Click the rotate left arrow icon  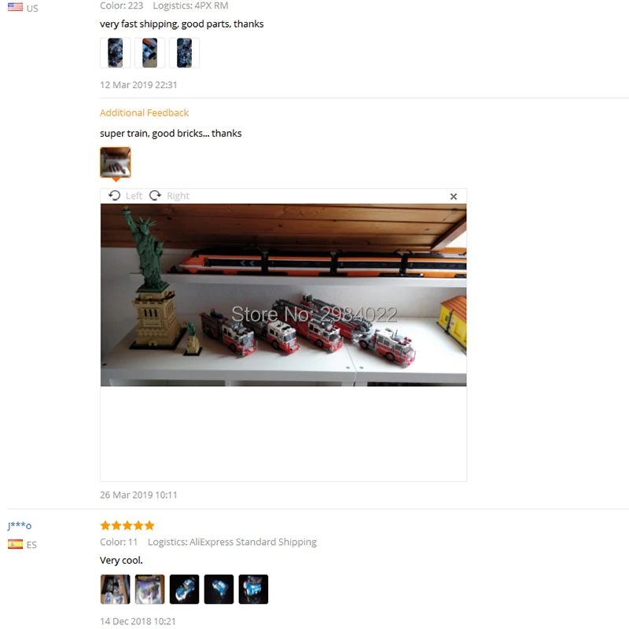tap(114, 195)
